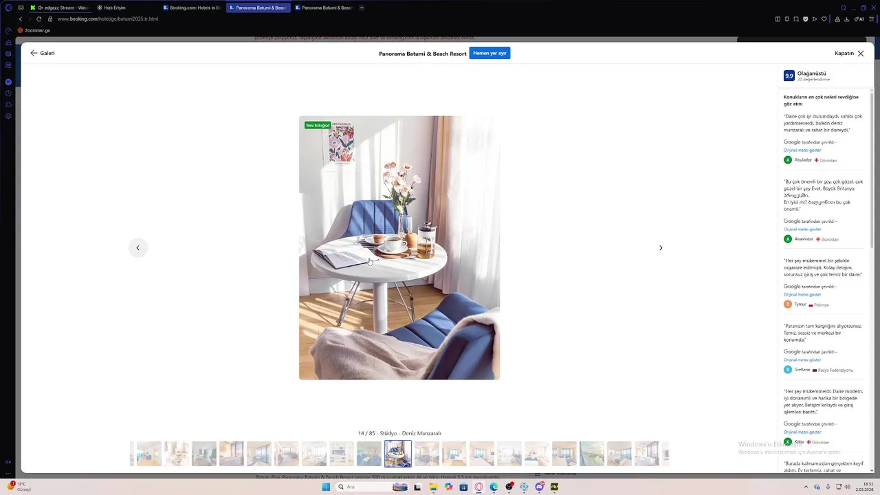Open the browser downloads icon
880x495 pixels.
coord(846,19)
